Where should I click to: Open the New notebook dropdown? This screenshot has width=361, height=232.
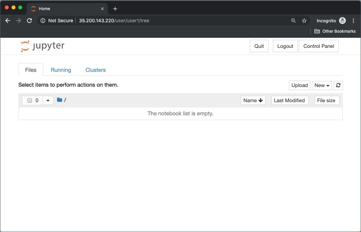(322, 85)
